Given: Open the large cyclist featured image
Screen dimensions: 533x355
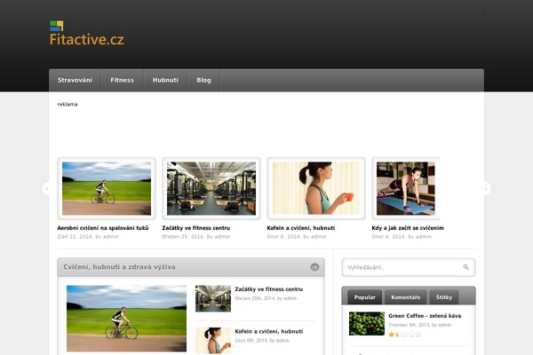Looking at the screenshot, I should 126,319.
